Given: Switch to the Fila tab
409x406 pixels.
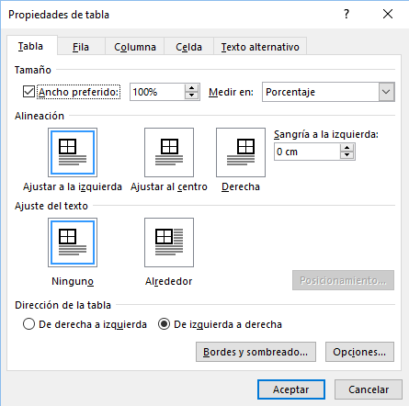Looking at the screenshot, I should tap(81, 47).
